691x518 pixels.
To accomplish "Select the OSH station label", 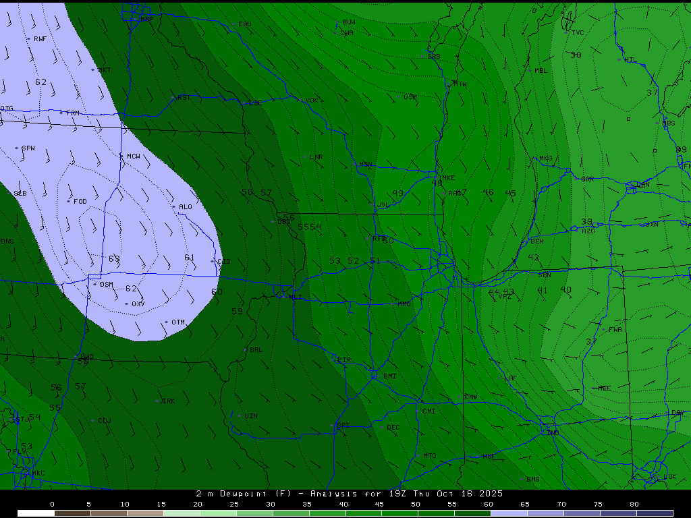I will click(410, 97).
